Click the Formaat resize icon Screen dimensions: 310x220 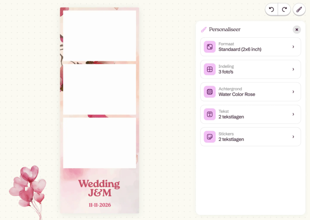point(210,47)
